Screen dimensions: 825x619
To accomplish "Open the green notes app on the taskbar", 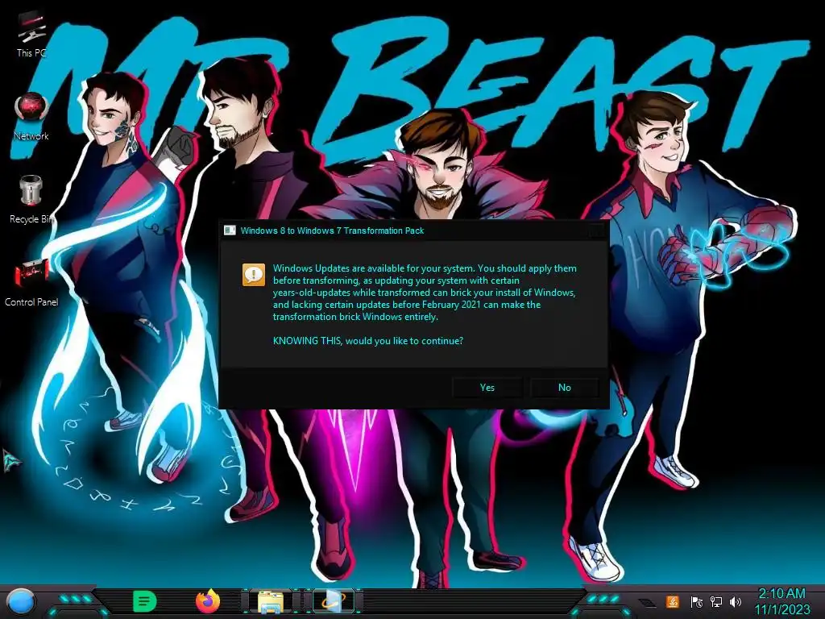I will [144, 601].
